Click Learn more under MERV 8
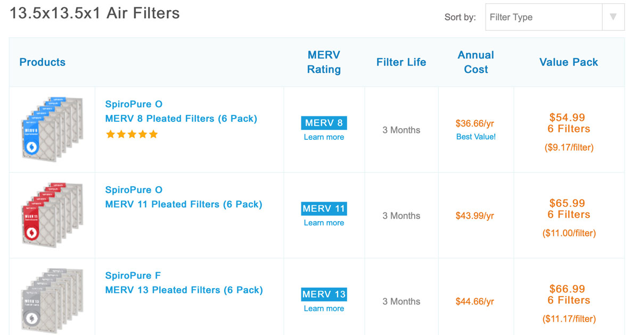The image size is (639, 335). point(324,137)
